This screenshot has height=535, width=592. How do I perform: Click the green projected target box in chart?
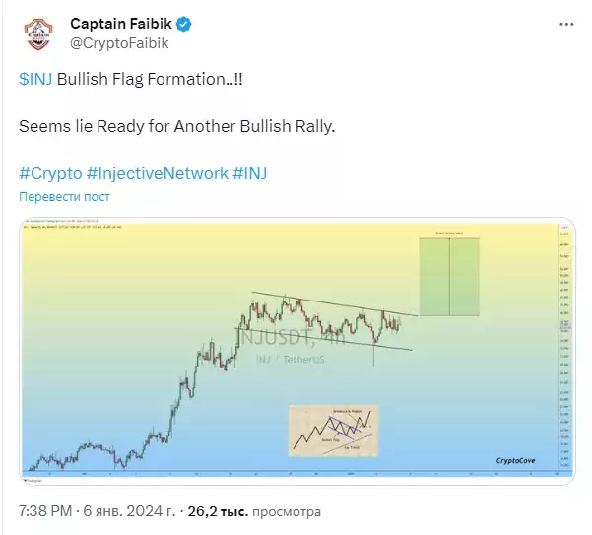click(449, 277)
